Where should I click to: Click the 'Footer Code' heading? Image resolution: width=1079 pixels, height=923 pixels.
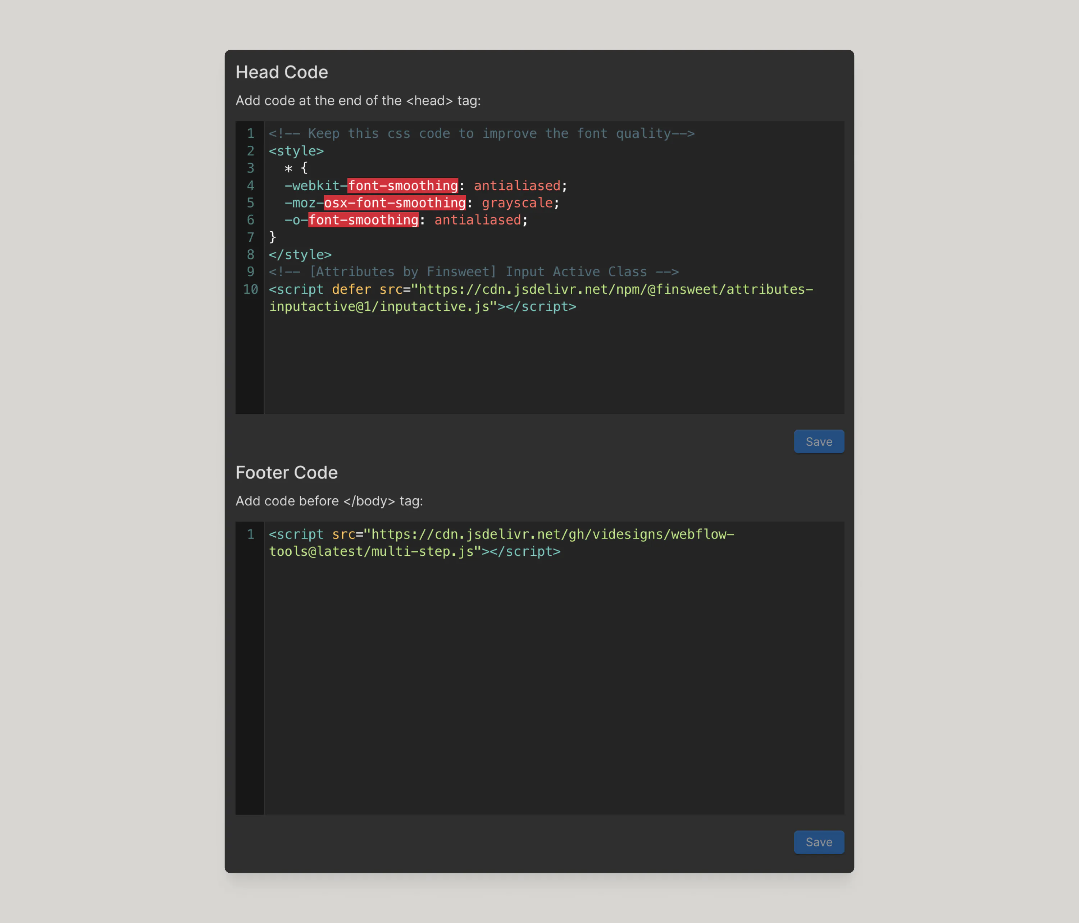(286, 472)
